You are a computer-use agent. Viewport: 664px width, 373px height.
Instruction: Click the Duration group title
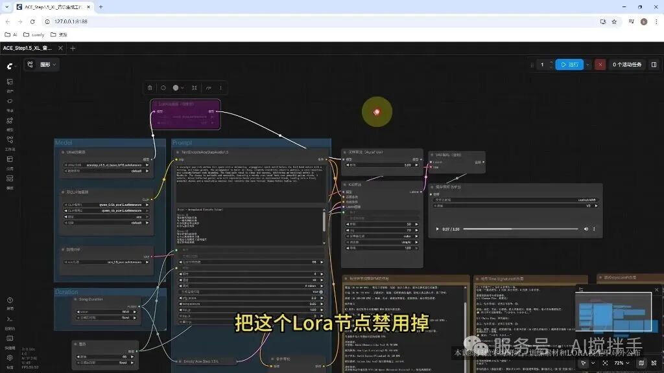(x=67, y=292)
